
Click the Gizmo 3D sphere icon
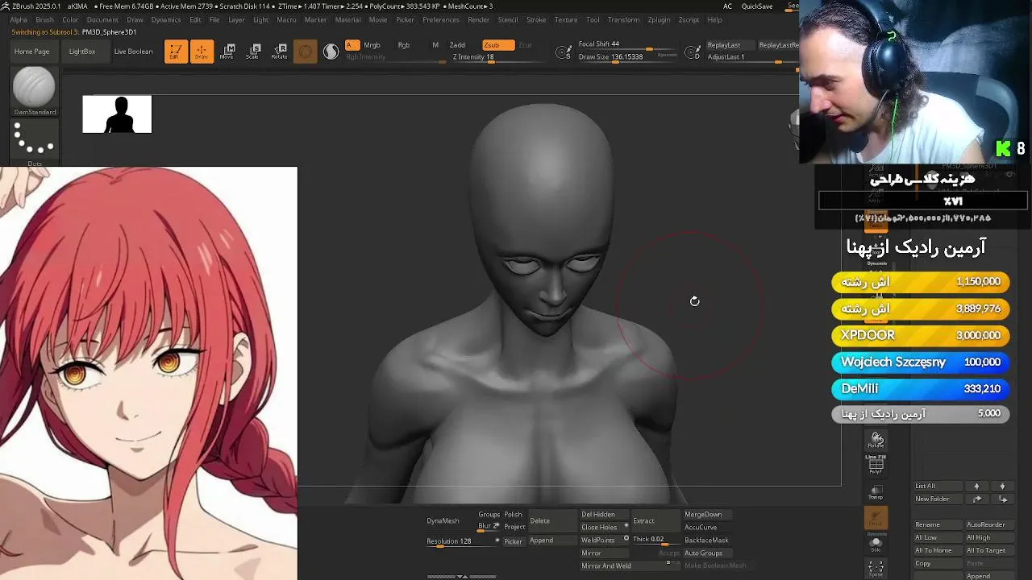pyautogui.click(x=305, y=52)
